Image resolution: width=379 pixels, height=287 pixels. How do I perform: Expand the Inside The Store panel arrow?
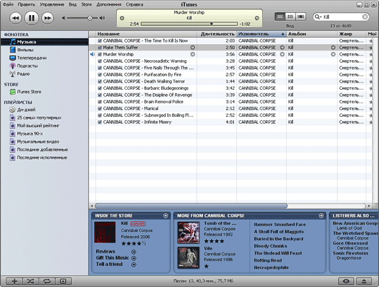coord(165,216)
